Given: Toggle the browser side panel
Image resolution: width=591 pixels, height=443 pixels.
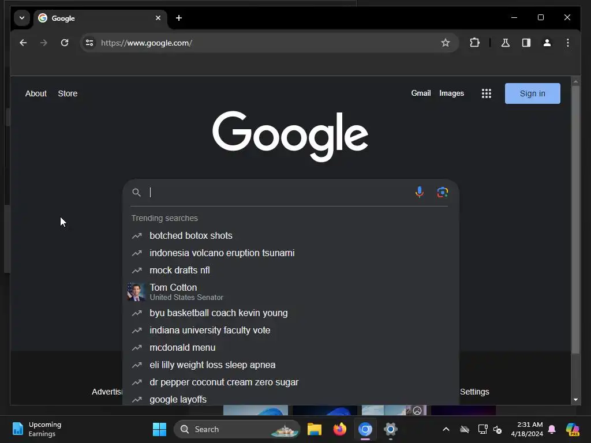Looking at the screenshot, I should click(x=526, y=43).
